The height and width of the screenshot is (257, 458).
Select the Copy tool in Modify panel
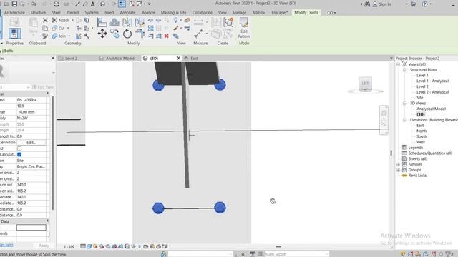point(114,34)
